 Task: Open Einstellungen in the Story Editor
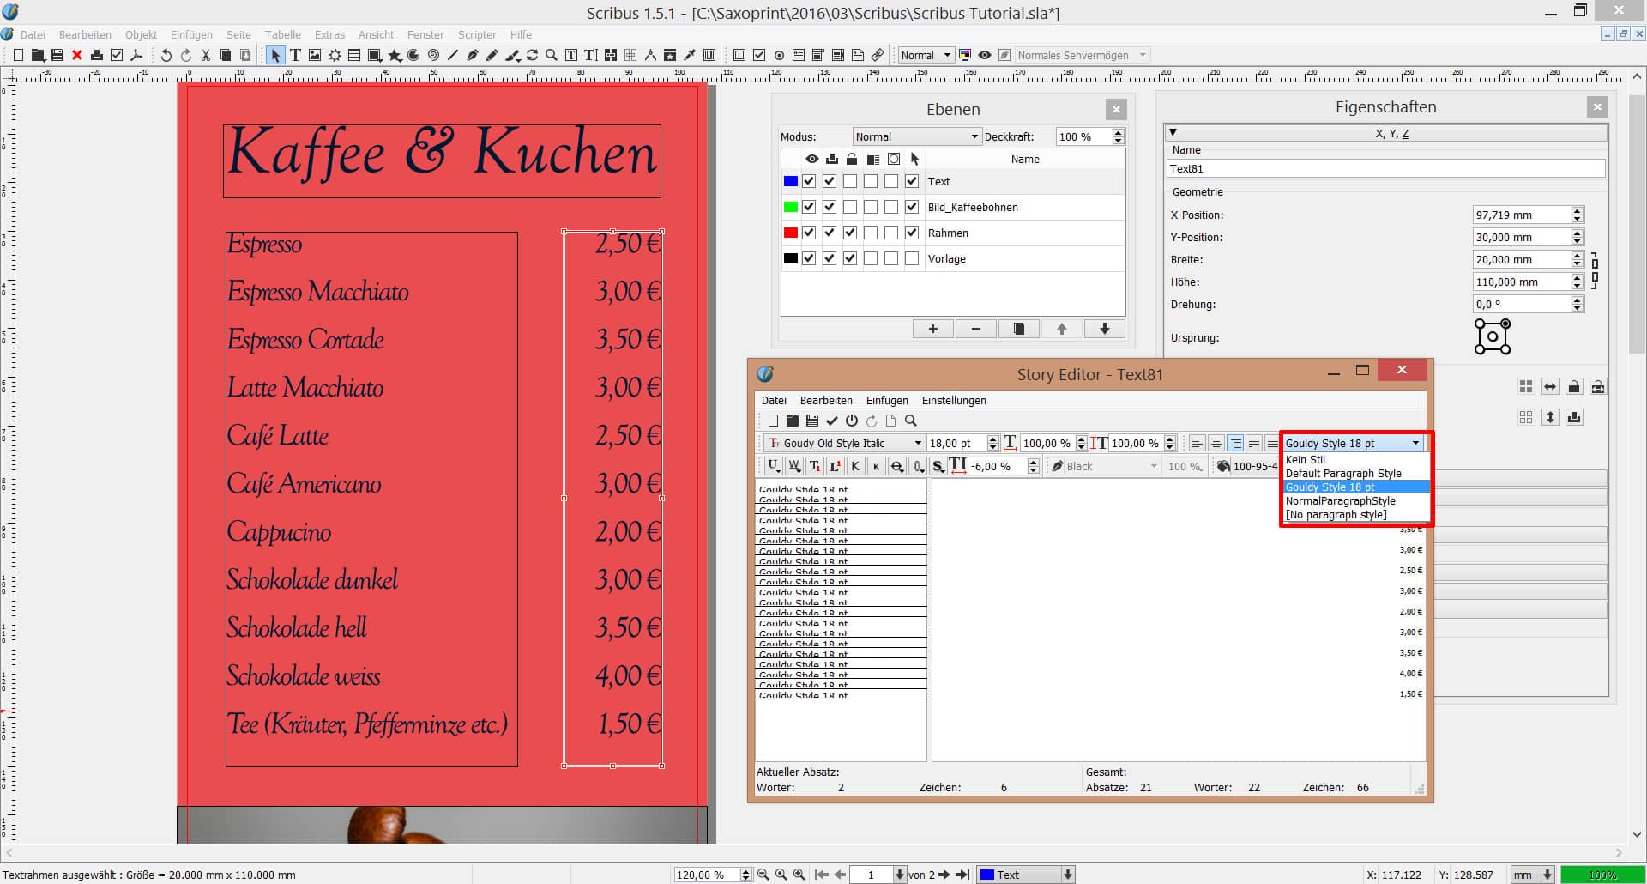[x=954, y=400]
